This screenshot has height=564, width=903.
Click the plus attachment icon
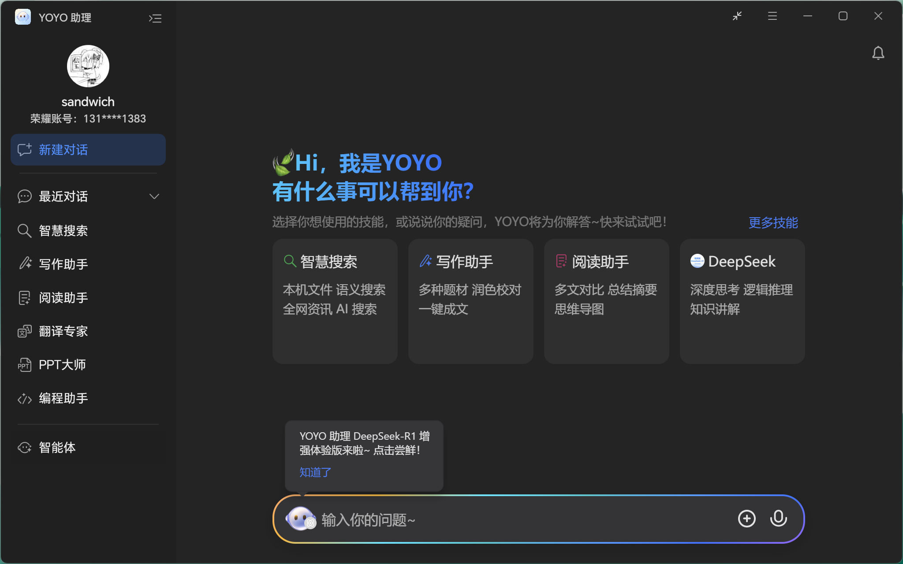746,519
